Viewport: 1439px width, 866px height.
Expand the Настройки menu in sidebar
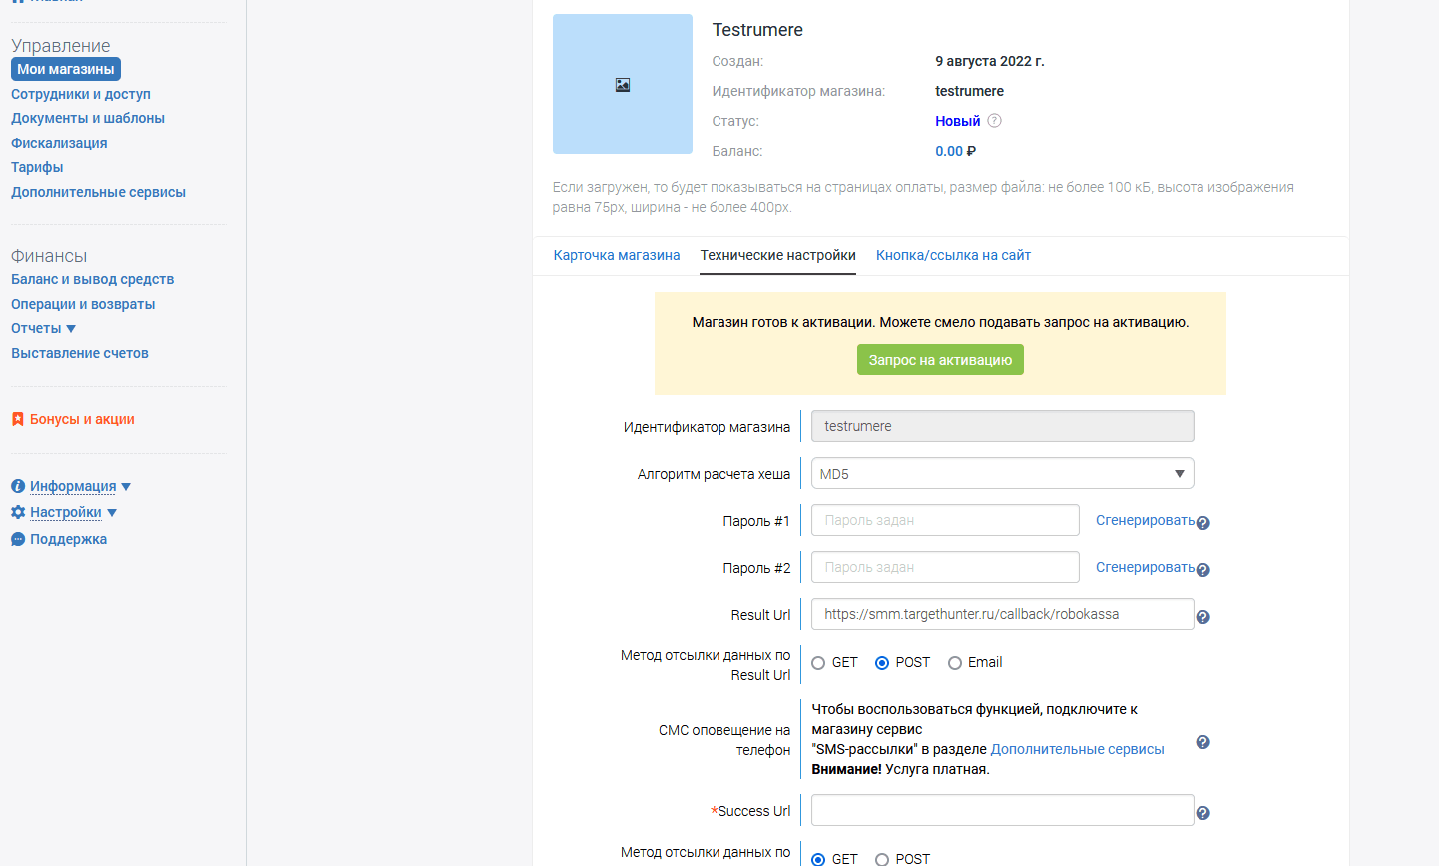click(x=65, y=512)
